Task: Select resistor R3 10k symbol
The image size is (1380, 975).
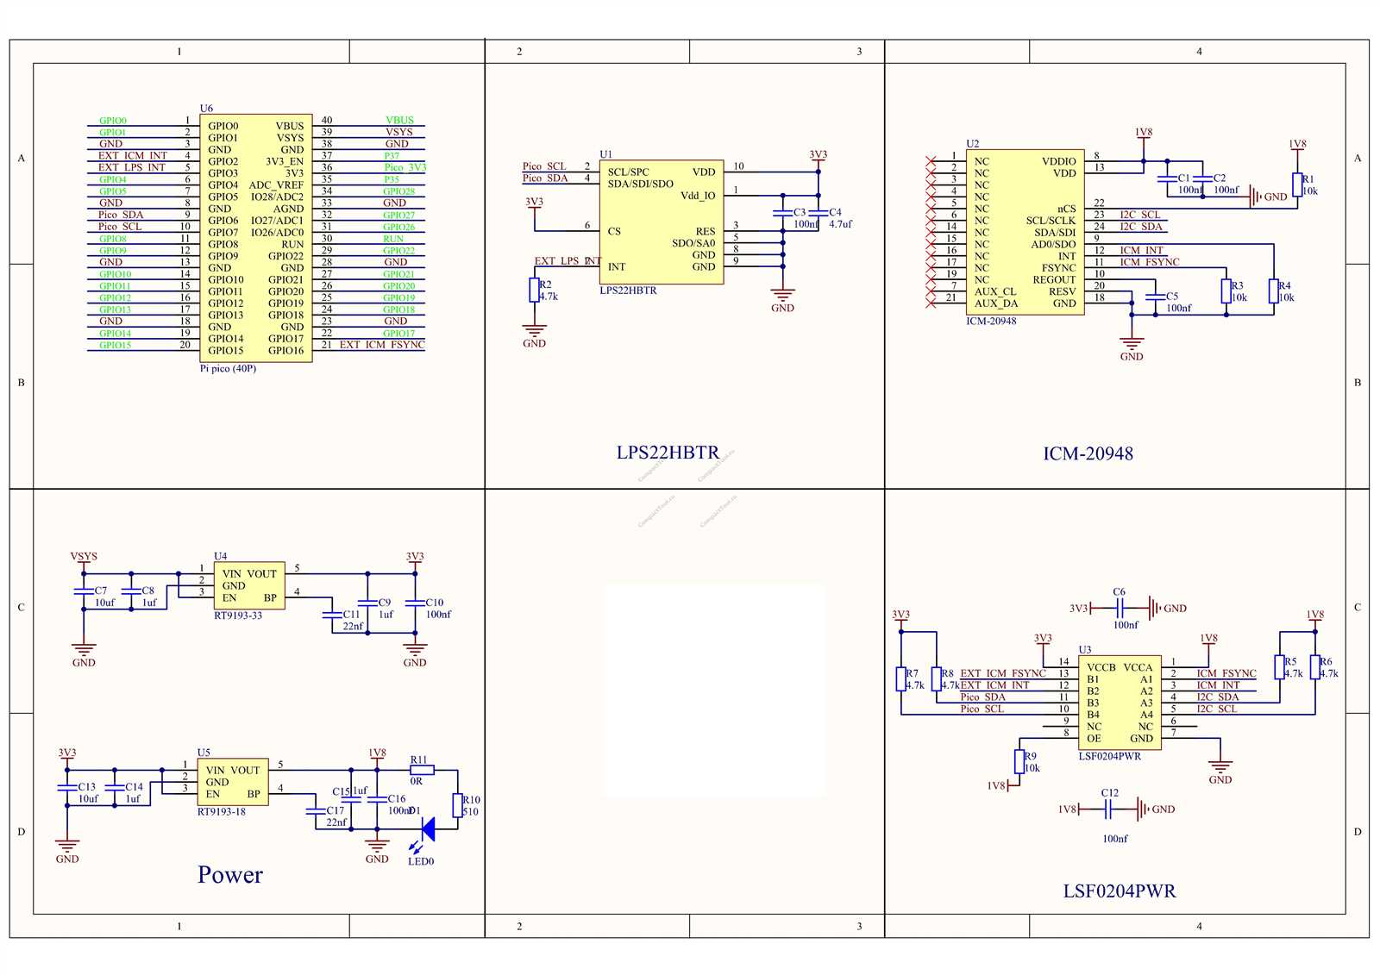Action: click(x=1226, y=291)
